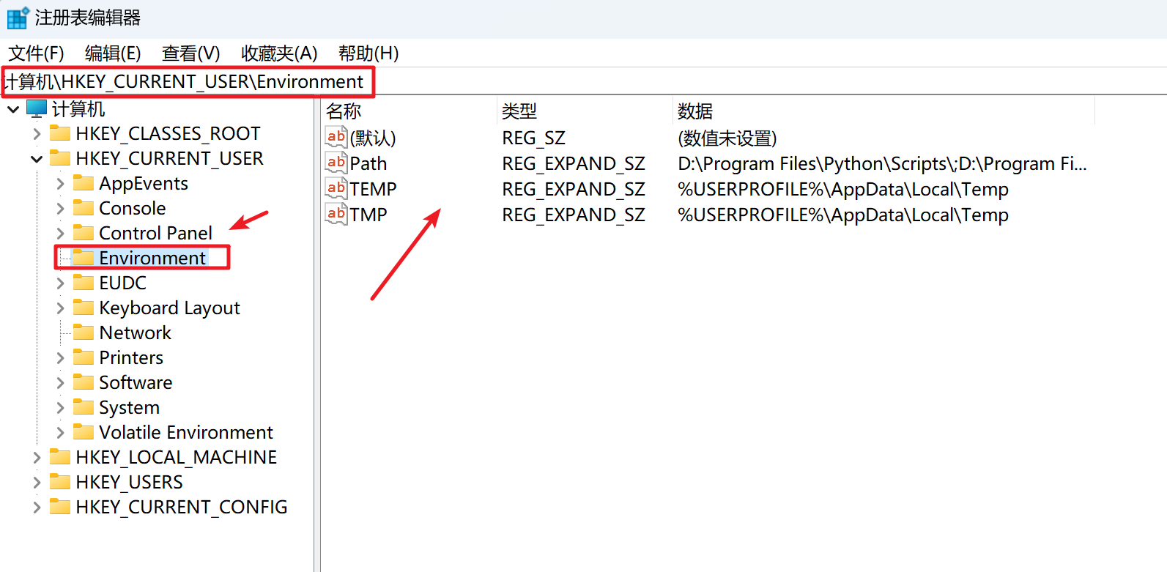
Task: Open the 编辑(E) menu
Action: 113,53
